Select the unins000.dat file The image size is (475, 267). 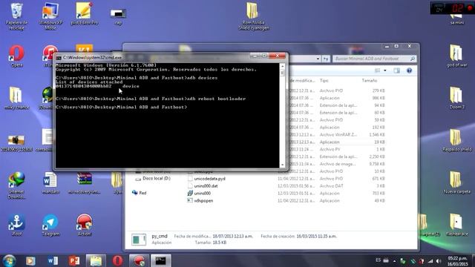pyautogui.click(x=206, y=186)
